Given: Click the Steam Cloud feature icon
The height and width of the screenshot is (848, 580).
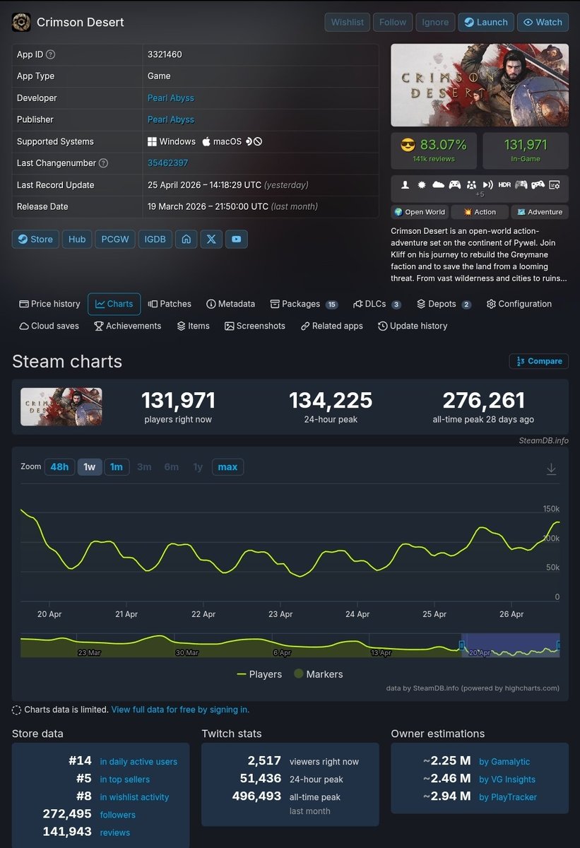Looking at the screenshot, I should (x=438, y=184).
